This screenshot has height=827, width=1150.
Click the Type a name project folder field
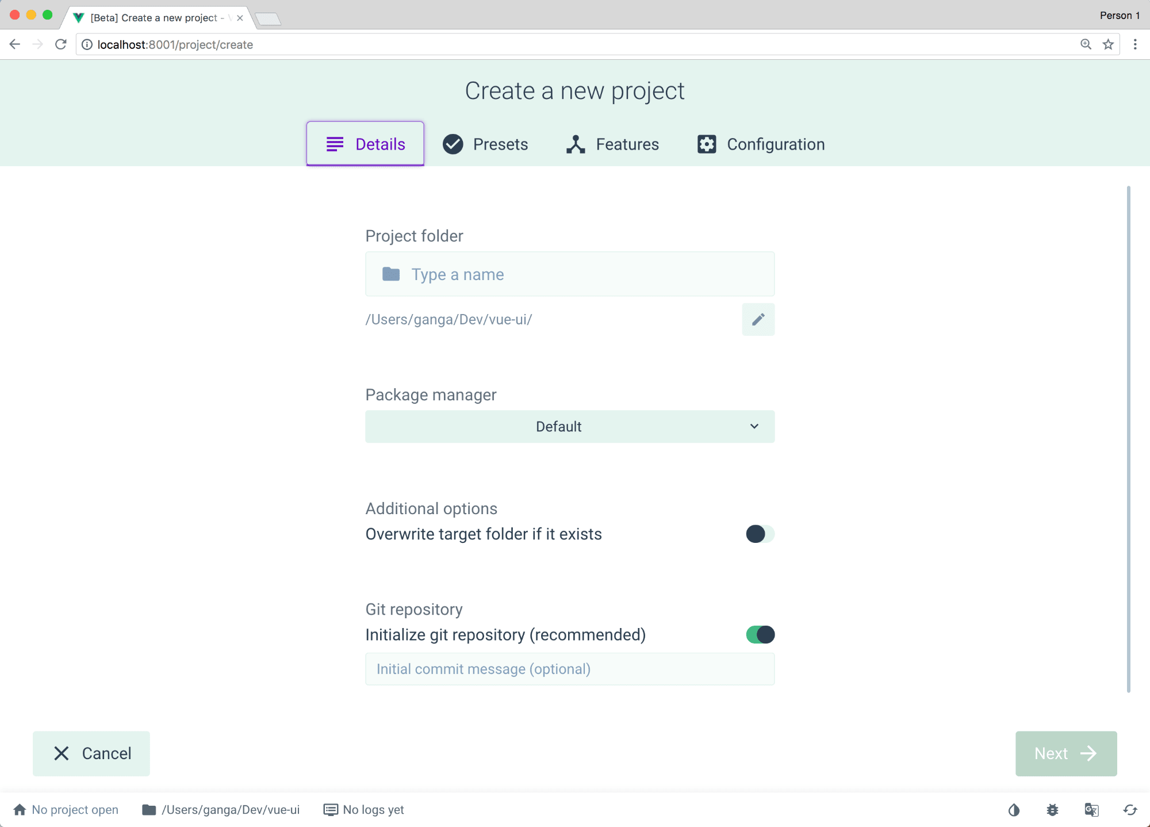tap(570, 274)
